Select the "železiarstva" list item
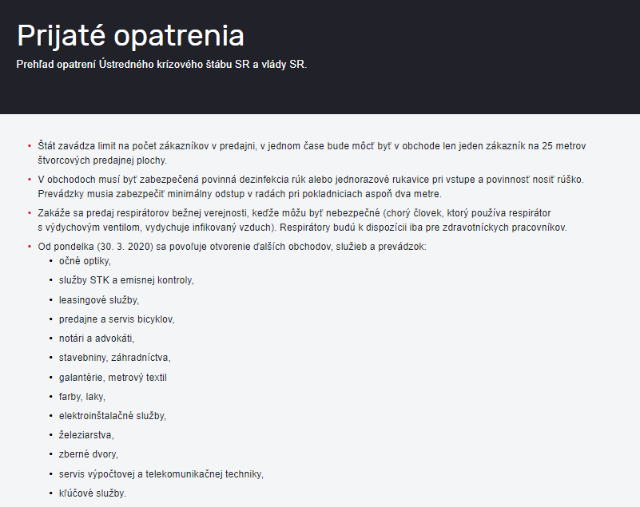The height and width of the screenshot is (507, 640). coord(86,435)
